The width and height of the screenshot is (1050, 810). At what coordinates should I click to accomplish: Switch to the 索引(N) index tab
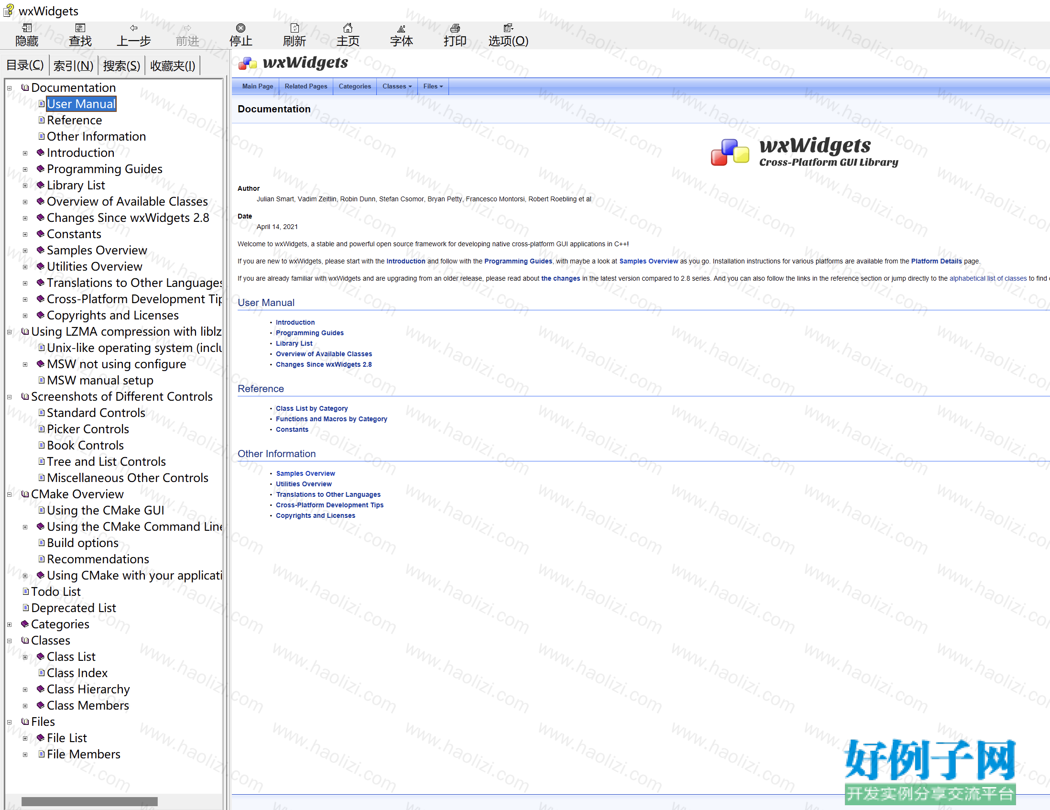click(74, 66)
